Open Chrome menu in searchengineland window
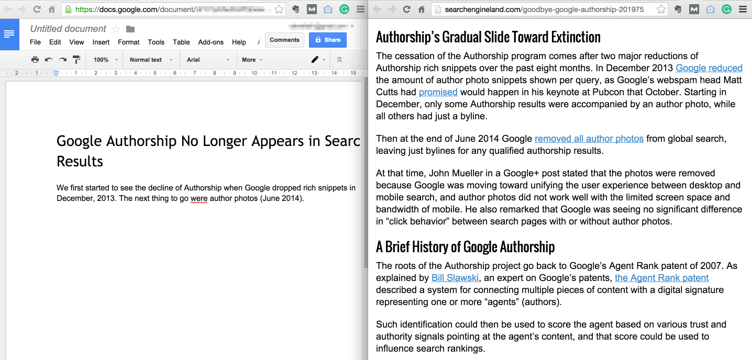This screenshot has height=360, width=752. pos(743,9)
